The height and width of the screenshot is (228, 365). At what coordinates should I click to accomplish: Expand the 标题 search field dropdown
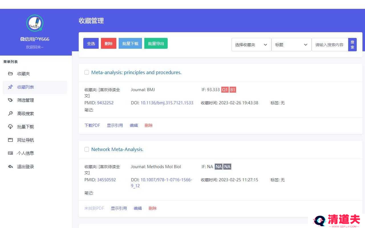point(291,45)
